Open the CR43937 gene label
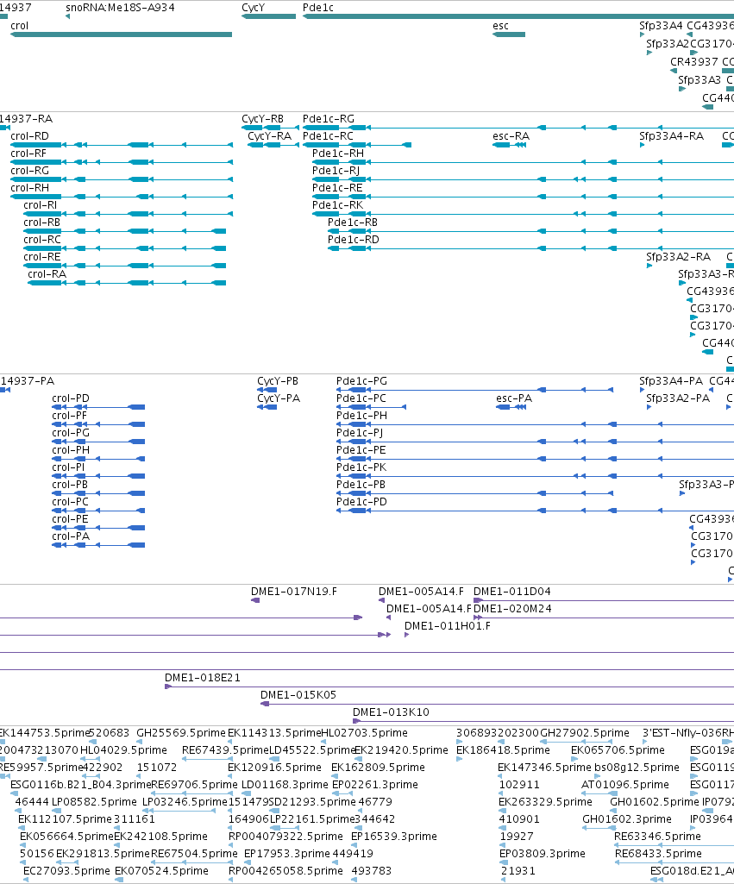This screenshot has width=734, height=884. click(x=694, y=62)
